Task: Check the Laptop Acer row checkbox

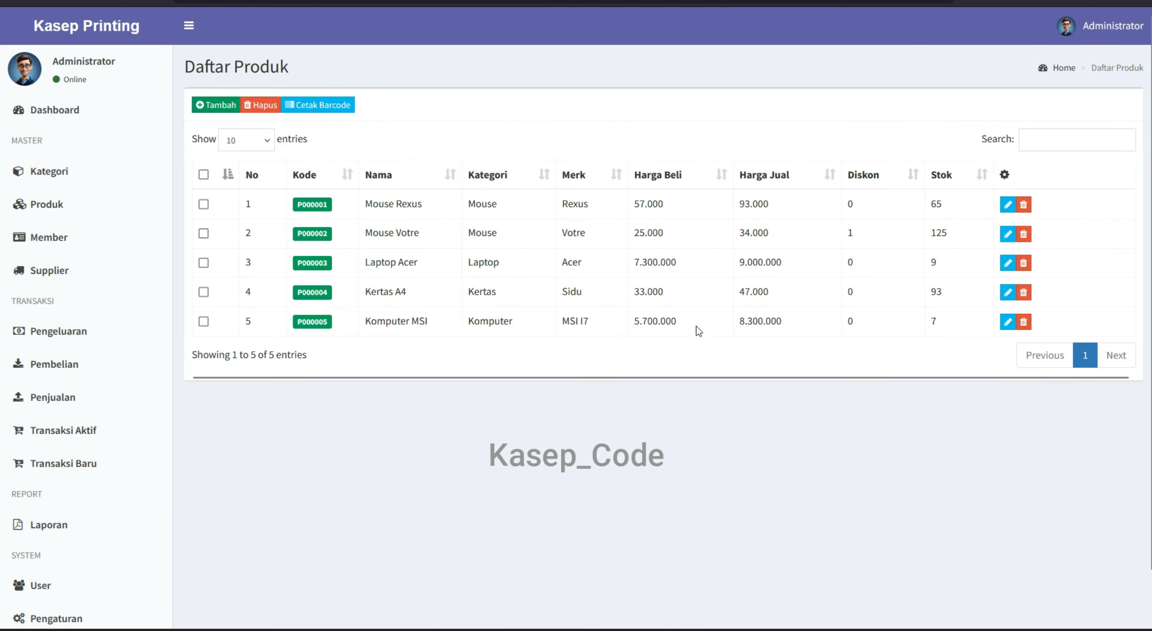Action: 204,263
